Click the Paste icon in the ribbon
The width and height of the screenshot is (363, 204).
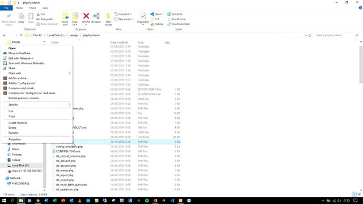pyautogui.click(x=31, y=16)
